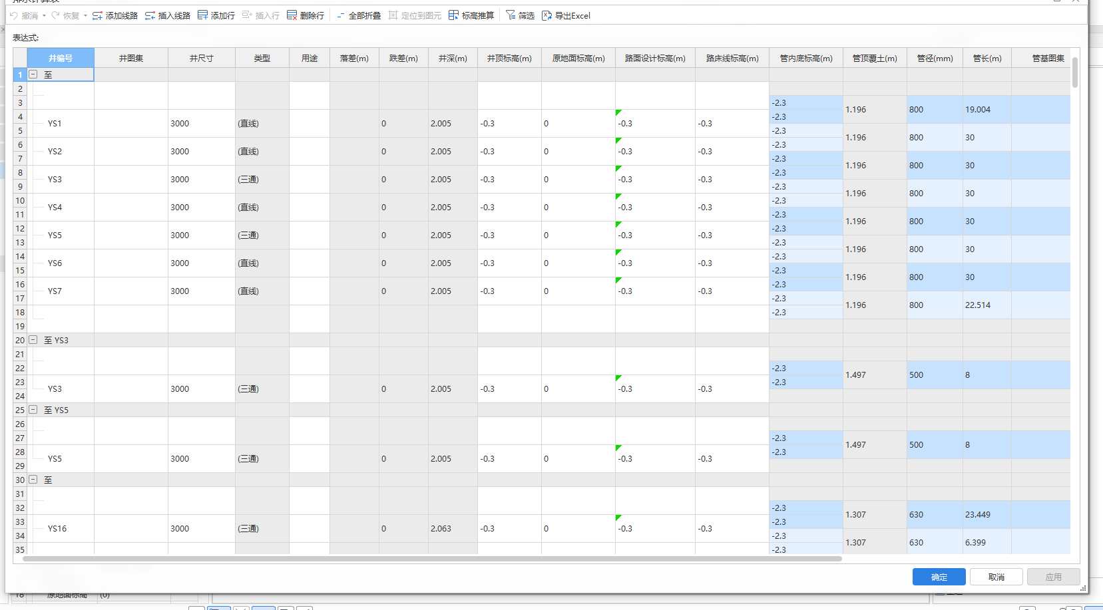The height and width of the screenshot is (610, 1103).
Task: Select the YS2 well number cell
Action: [x=61, y=152]
